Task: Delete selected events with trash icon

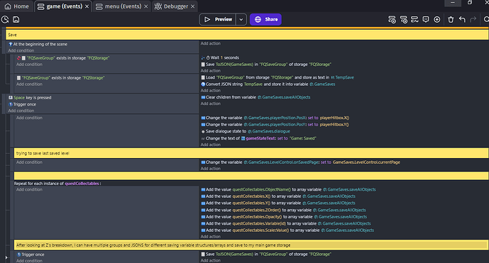Action: (451, 20)
